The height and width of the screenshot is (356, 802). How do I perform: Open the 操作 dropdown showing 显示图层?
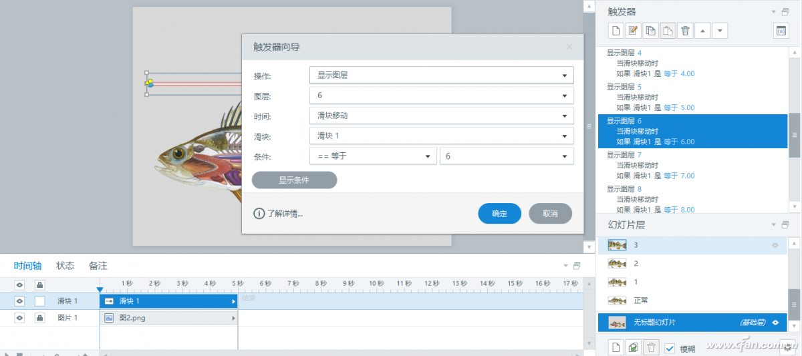441,75
